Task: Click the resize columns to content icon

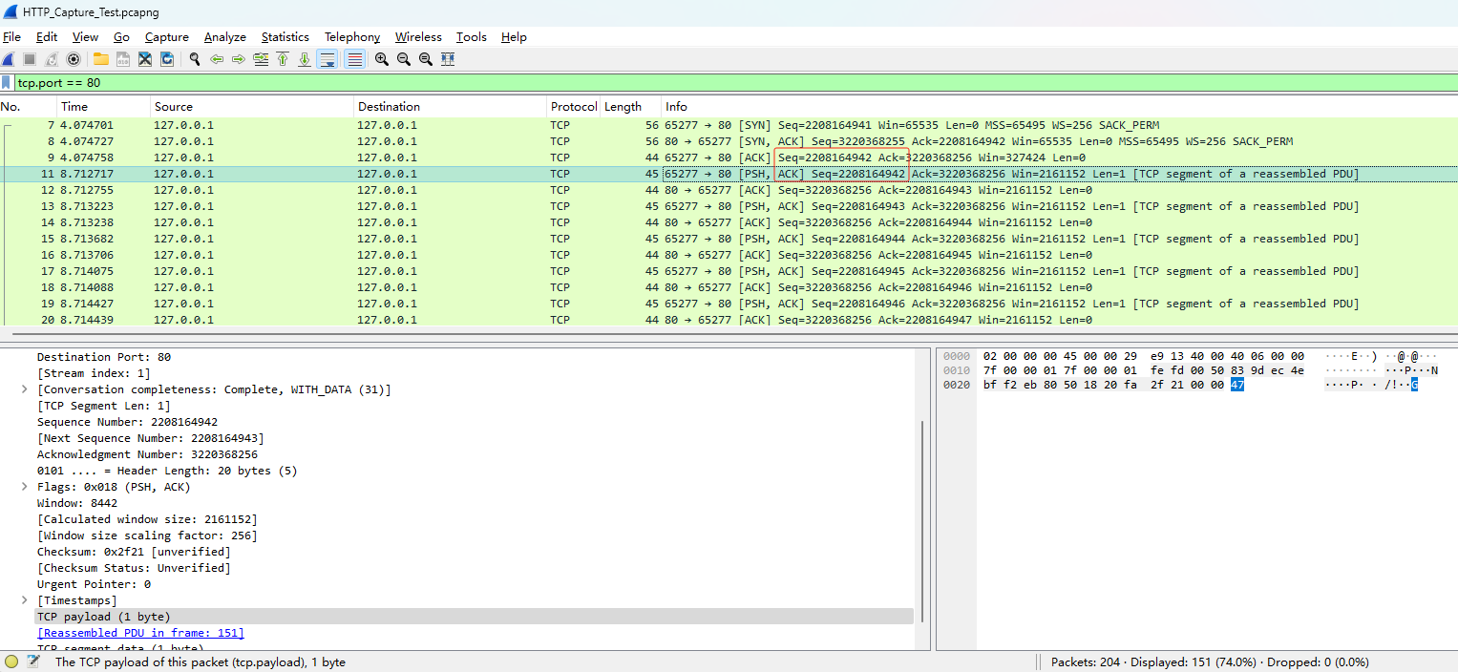Action: coord(448,59)
